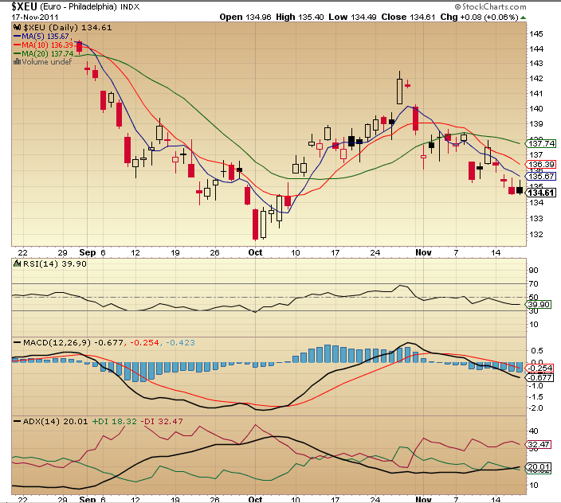561x503 pixels.
Task: Click the 70 level label in RSI panel
Action: tap(533, 283)
